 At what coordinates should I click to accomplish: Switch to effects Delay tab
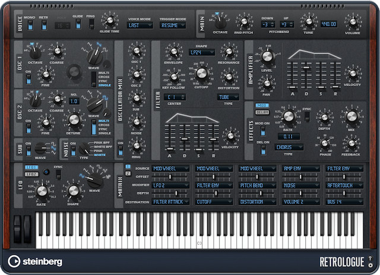[x=262, y=112]
